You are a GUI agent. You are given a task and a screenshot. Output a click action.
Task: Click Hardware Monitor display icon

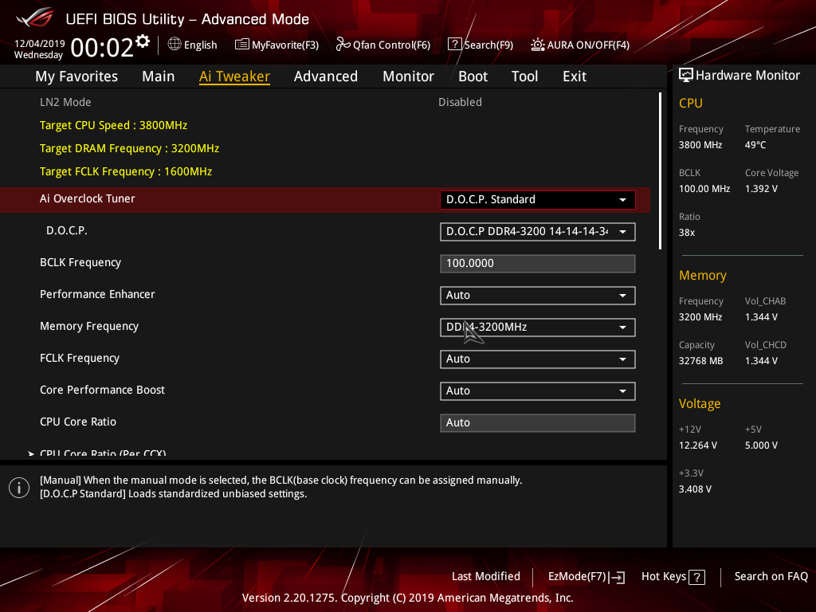point(686,76)
